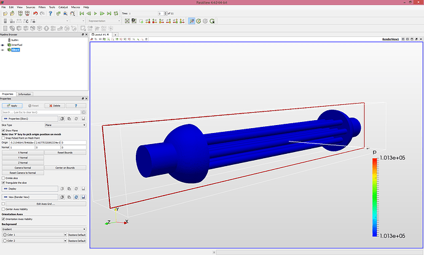This screenshot has width=424, height=255.
Task: Open the Filters menu
Action: coord(41,7)
